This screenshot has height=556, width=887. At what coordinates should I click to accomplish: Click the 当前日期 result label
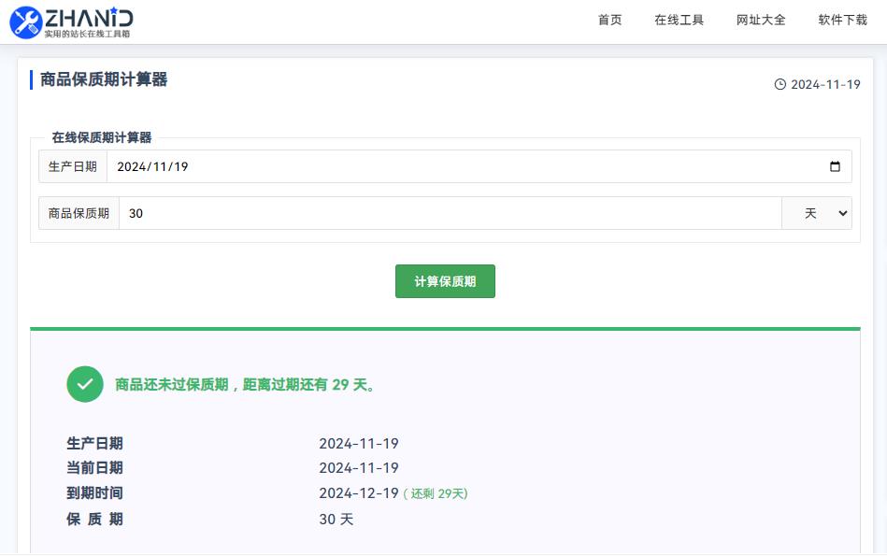[x=94, y=468]
